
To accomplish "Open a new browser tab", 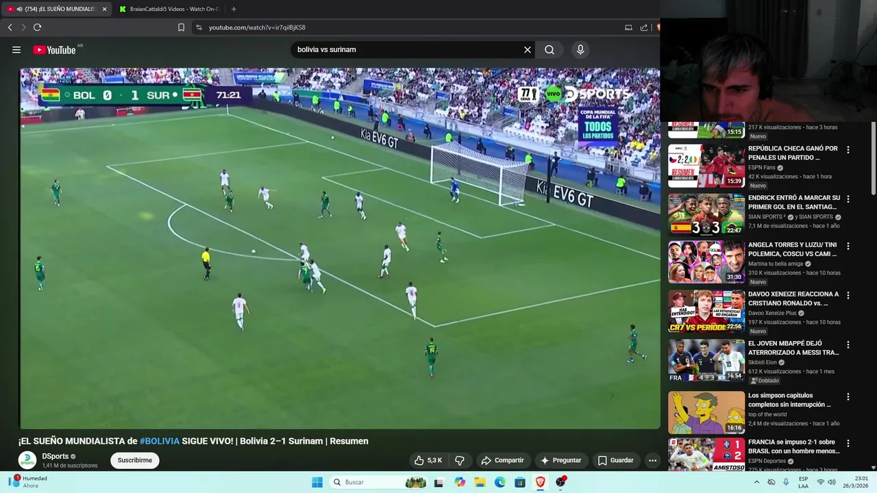I will click(x=234, y=9).
